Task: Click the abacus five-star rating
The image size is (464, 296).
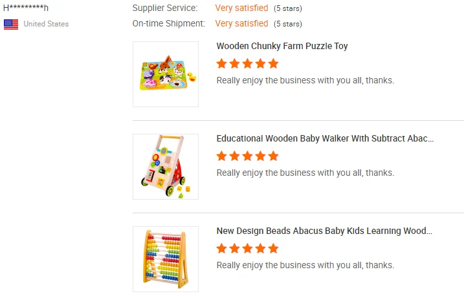Action: pos(247,248)
